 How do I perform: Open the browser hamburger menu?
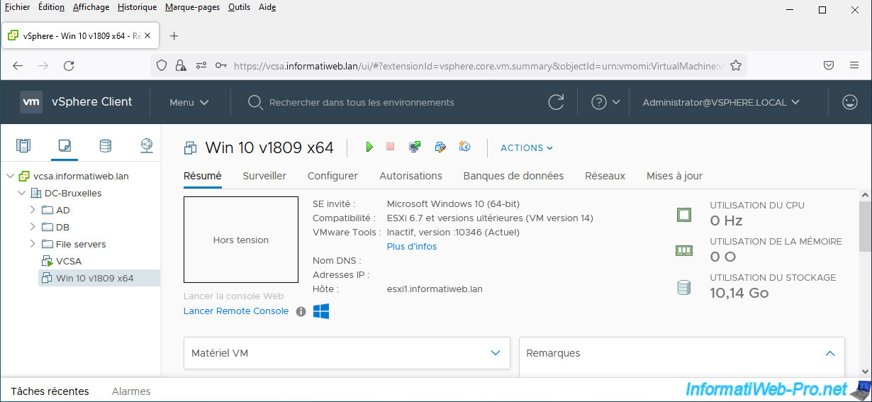854,65
